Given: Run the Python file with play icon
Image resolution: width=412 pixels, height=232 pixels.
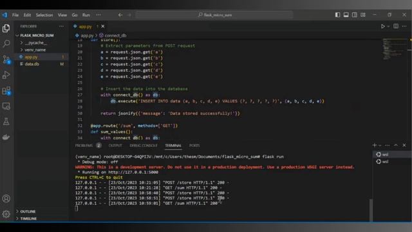Looking at the screenshot, I should tap(383, 26).
